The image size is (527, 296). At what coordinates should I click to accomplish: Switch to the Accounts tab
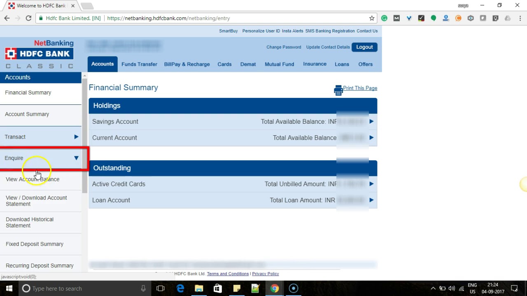[x=103, y=64]
